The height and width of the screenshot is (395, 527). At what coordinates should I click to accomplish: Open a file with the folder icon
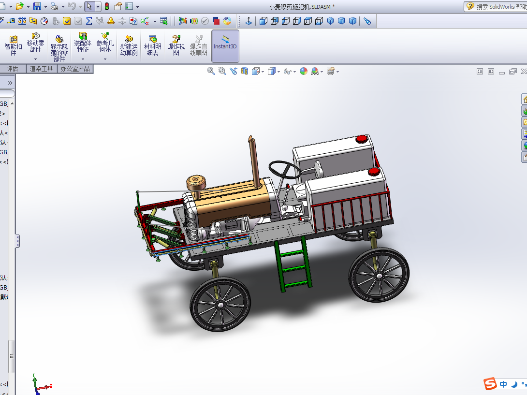(19, 6)
